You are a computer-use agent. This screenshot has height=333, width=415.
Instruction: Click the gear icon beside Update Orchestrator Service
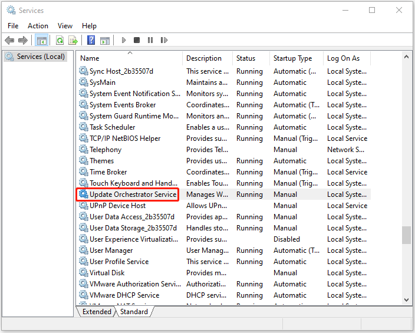coord(84,194)
